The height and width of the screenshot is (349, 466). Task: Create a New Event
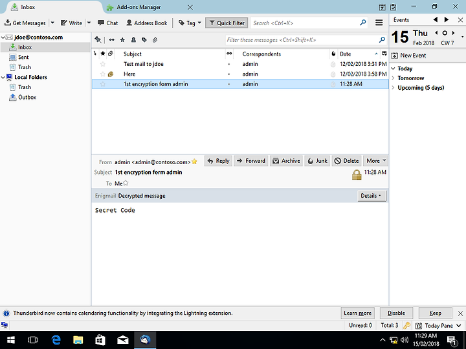click(409, 56)
